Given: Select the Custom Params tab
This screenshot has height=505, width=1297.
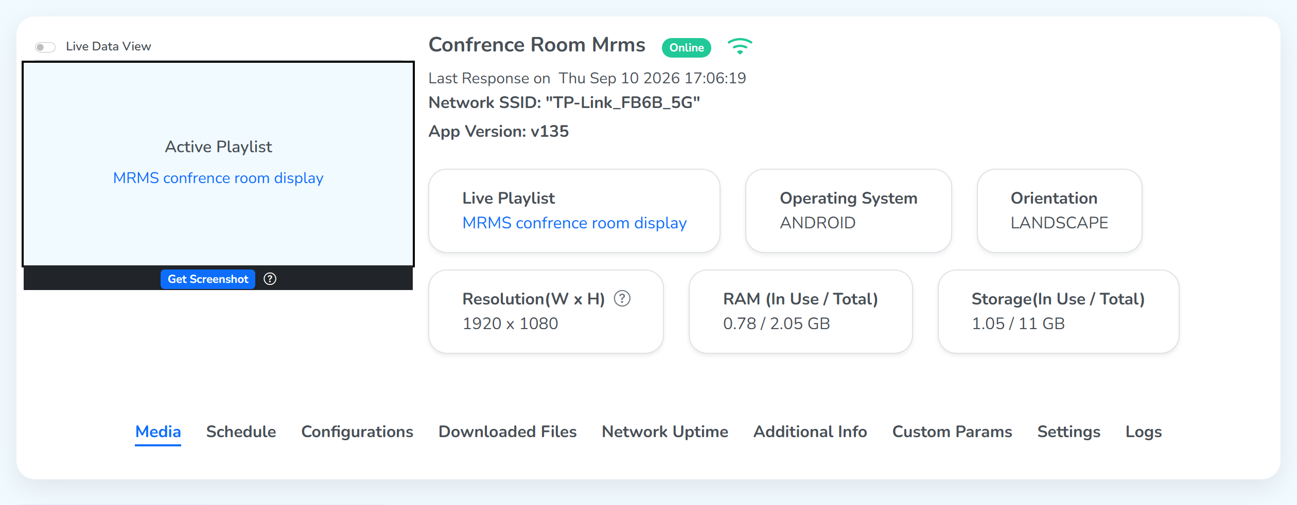Looking at the screenshot, I should click(952, 432).
